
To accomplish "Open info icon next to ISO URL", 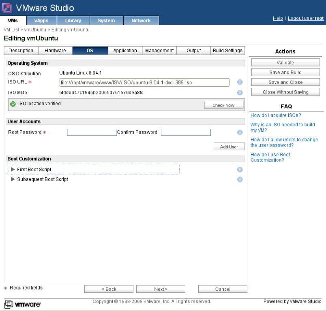I will [x=240, y=82].
